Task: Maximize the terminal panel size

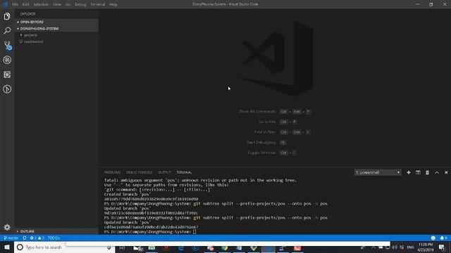Action: 437,172
